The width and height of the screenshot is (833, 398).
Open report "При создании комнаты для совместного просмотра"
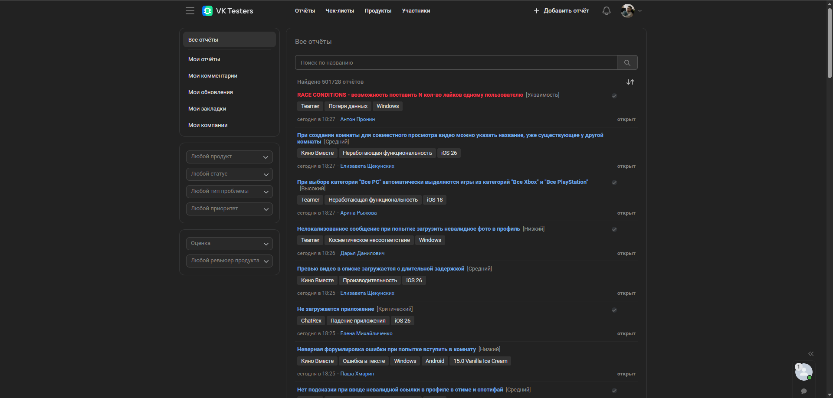(450, 138)
